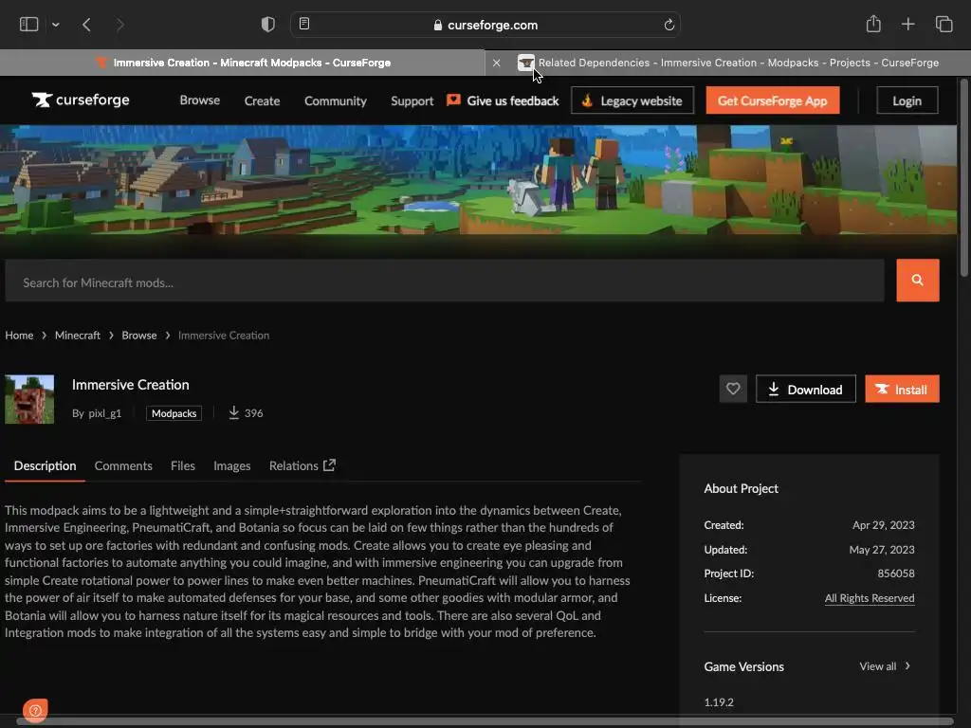Open the Community menu
This screenshot has width=971, height=728.
point(335,100)
